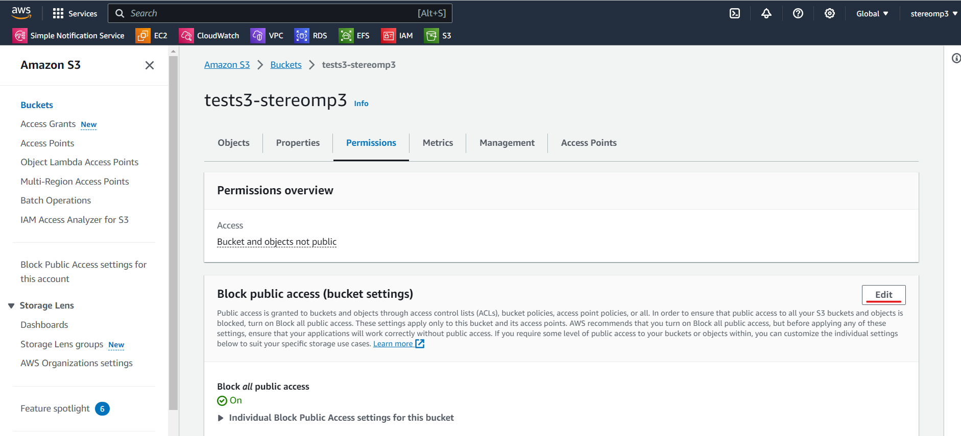Open the IAM service shortcut
961x436 pixels.
(397, 36)
